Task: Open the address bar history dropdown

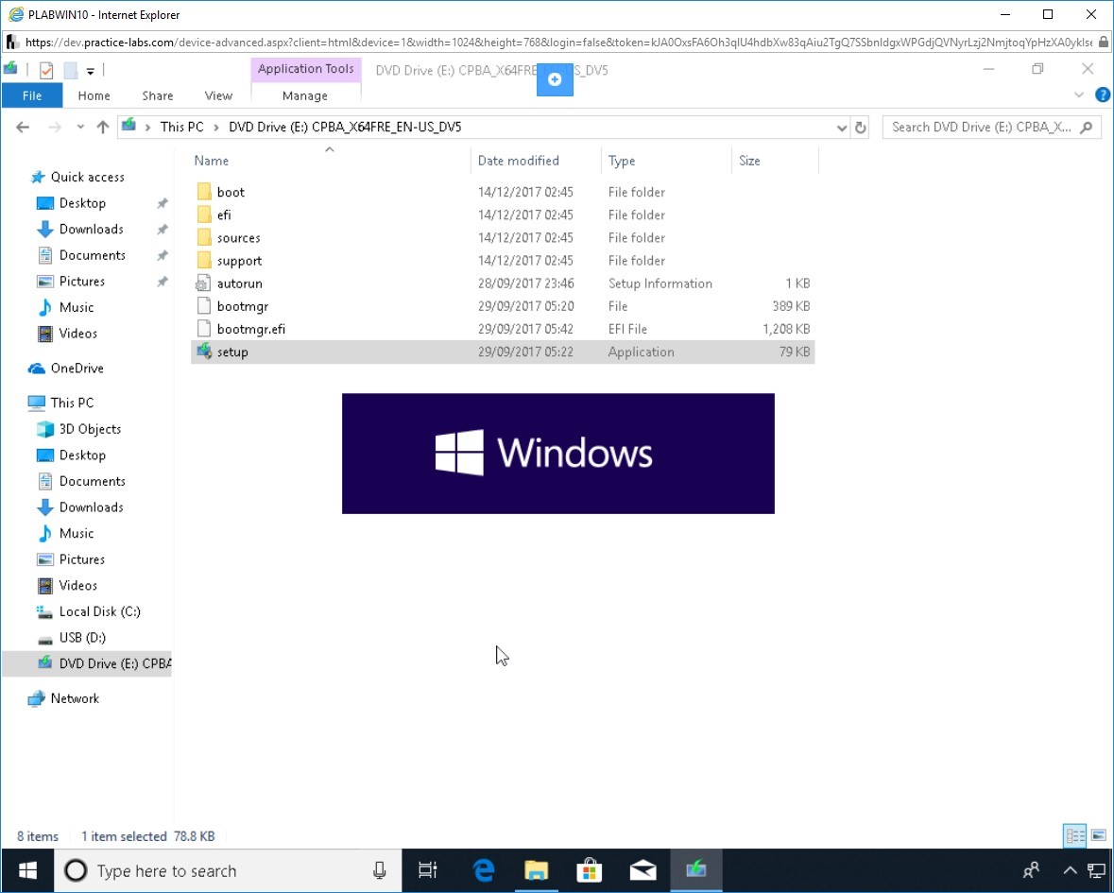Action: [842, 128]
